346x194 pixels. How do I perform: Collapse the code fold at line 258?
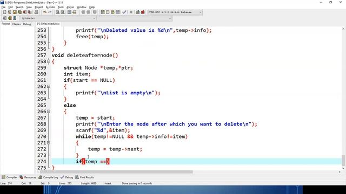coord(49,61)
